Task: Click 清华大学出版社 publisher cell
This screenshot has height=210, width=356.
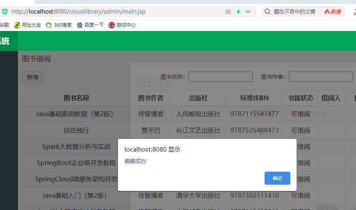Action: tap(198, 196)
